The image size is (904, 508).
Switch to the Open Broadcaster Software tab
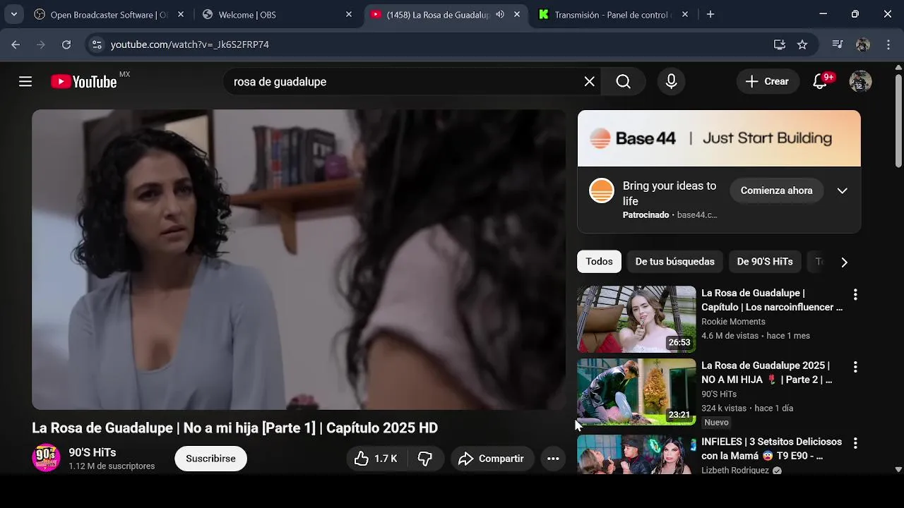[109, 14]
